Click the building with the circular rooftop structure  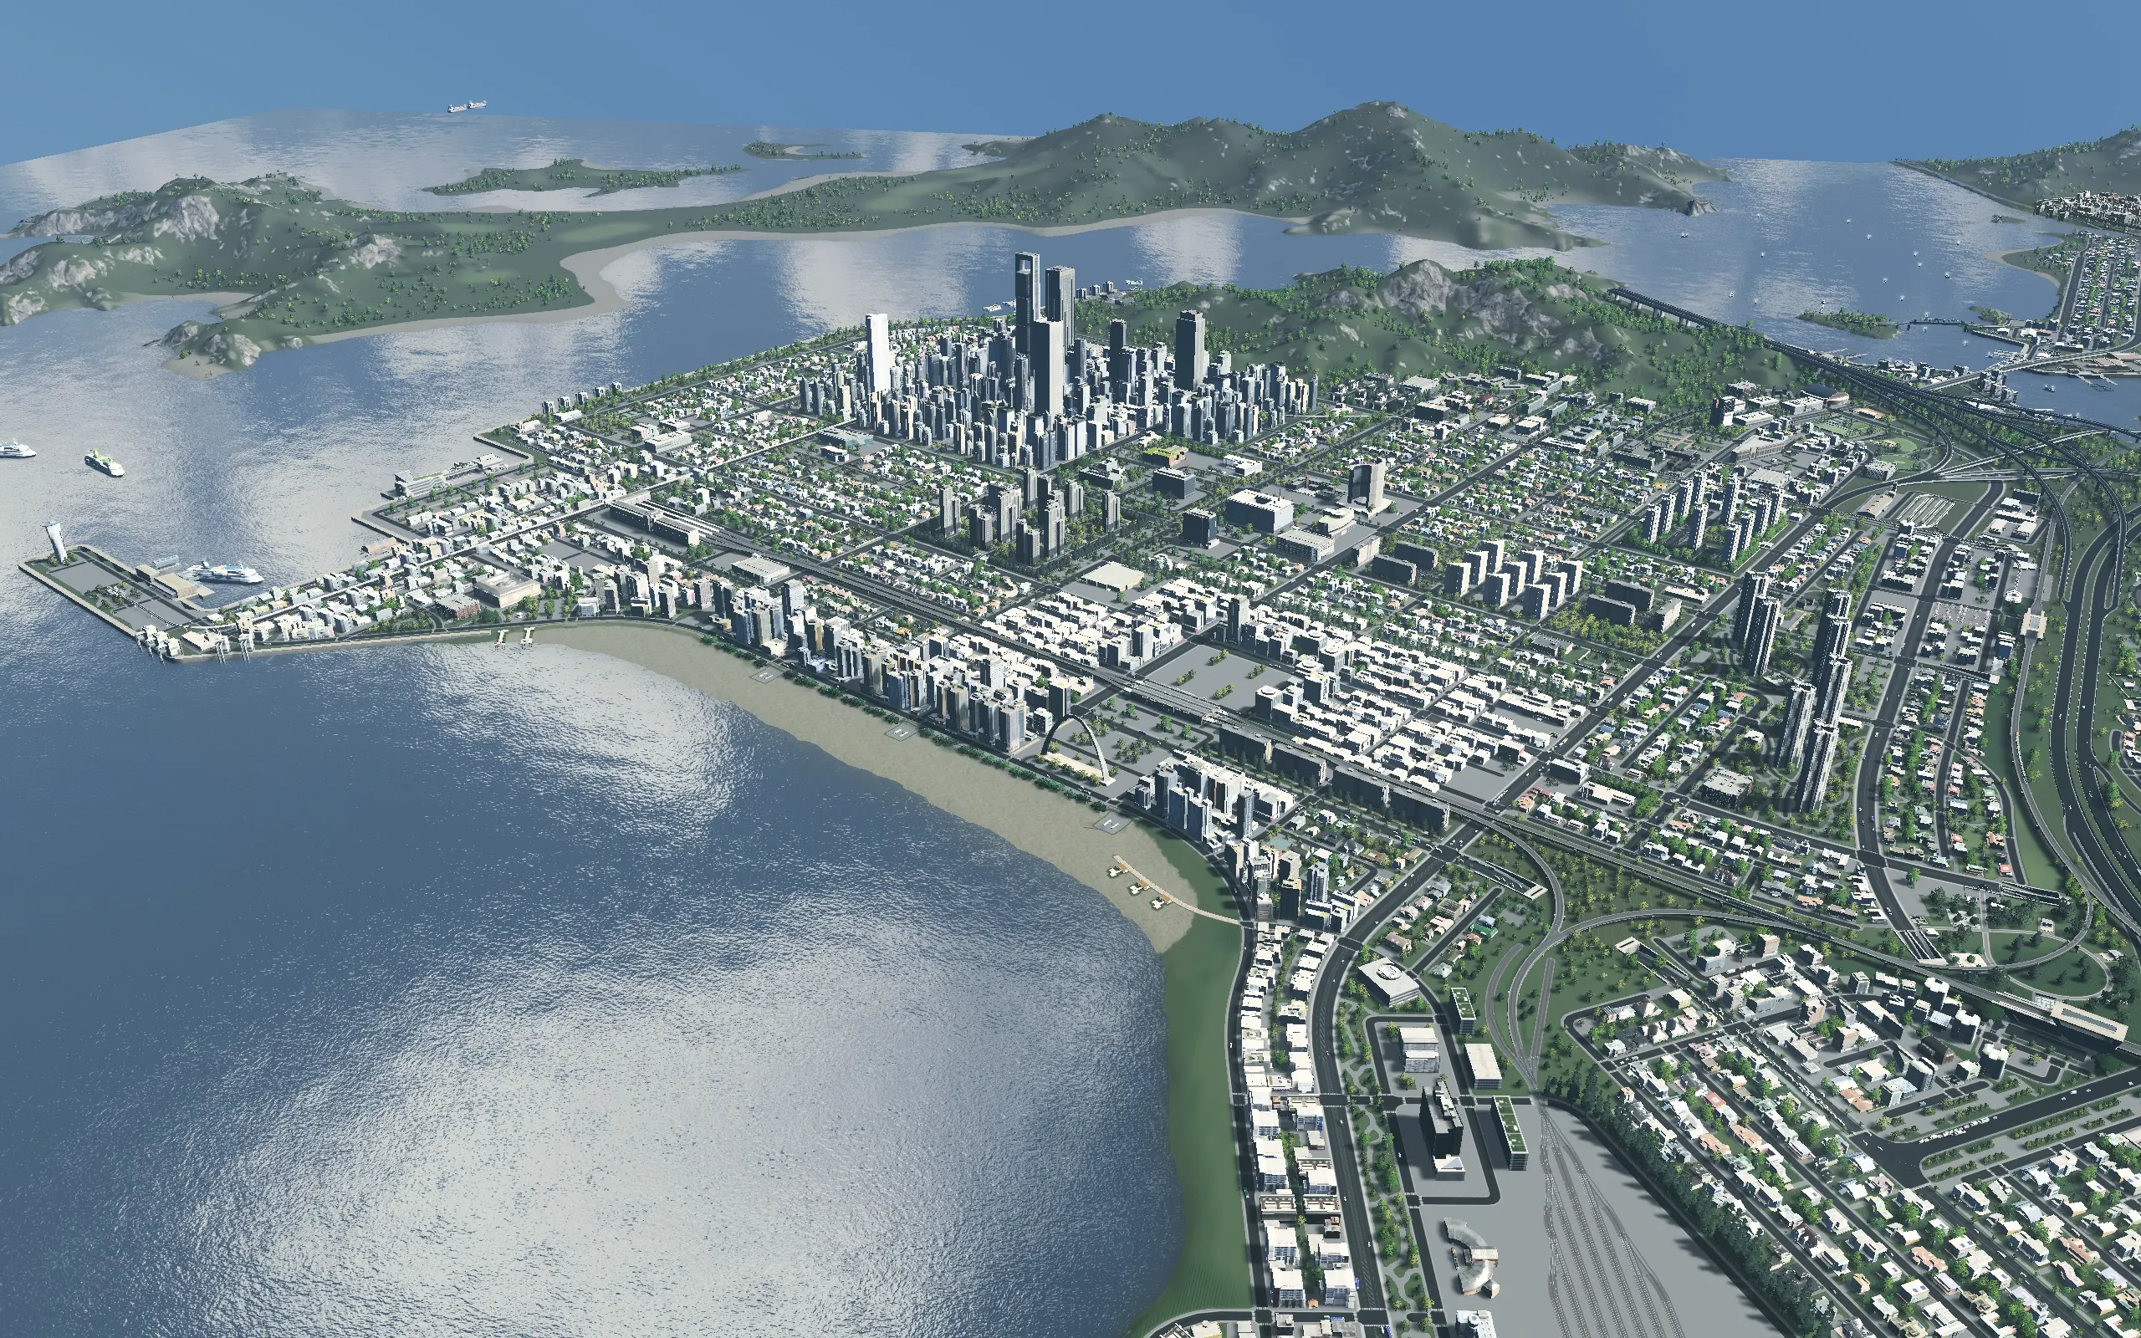pyautogui.click(x=1388, y=980)
